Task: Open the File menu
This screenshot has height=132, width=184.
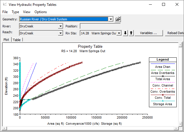Action: click(5, 12)
